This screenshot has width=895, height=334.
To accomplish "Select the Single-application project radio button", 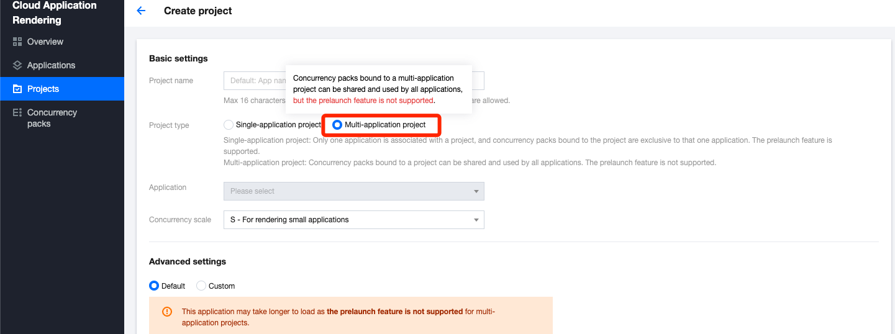I will (229, 125).
